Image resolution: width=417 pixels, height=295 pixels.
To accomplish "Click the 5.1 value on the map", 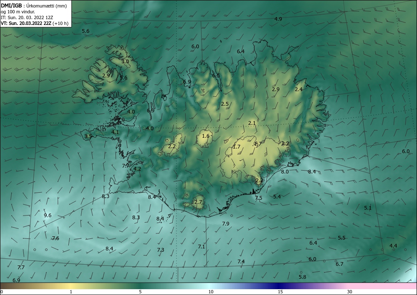I will point(368,208).
